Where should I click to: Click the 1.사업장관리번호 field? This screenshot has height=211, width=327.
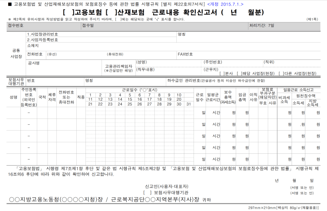click(101, 34)
